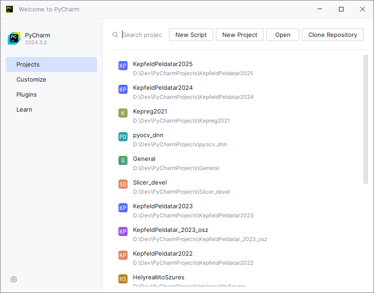Click the G icon for General
374x293 pixels.
coord(123,160)
